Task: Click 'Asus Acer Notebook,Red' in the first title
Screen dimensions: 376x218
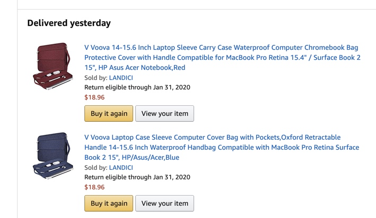Action: point(145,68)
